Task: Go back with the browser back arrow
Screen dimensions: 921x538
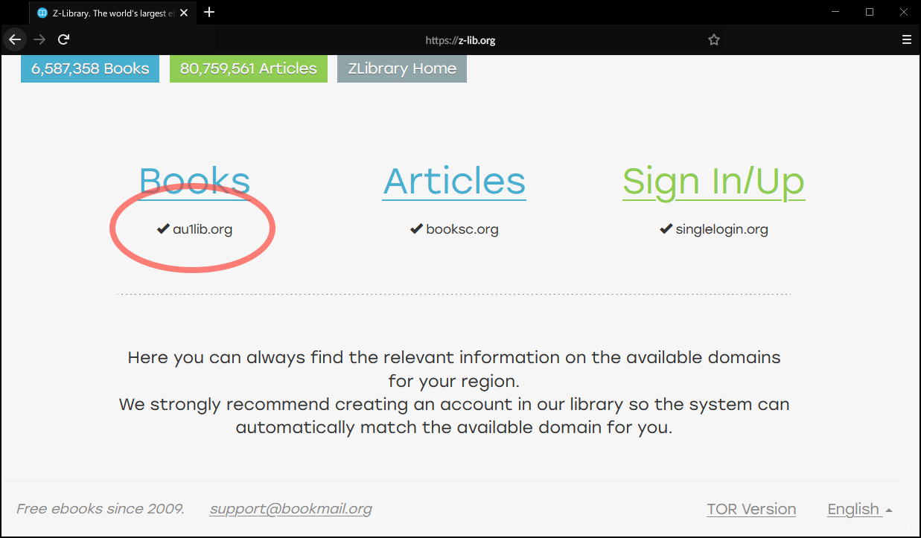Action: 15,39
